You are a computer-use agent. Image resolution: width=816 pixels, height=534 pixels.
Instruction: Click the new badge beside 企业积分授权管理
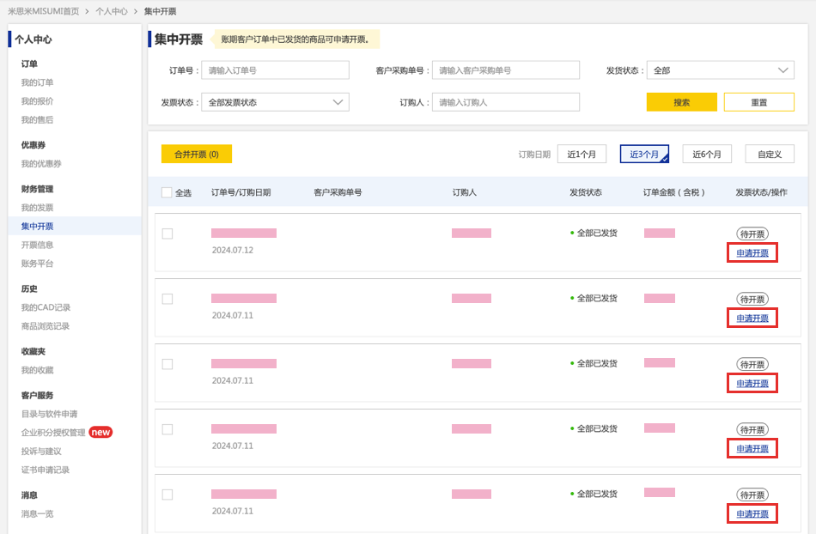pos(100,432)
